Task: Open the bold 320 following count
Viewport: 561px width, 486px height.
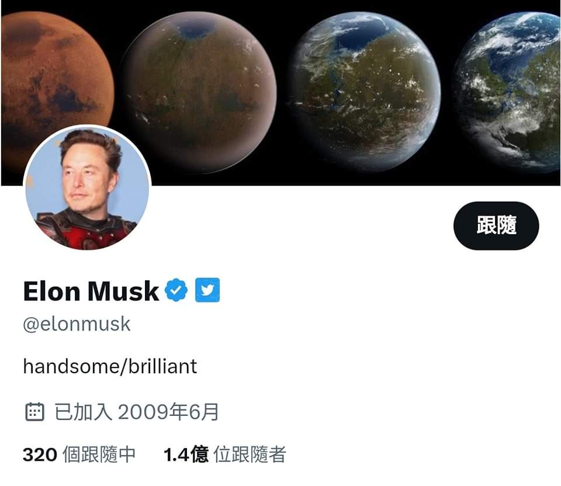Action: coord(40,454)
